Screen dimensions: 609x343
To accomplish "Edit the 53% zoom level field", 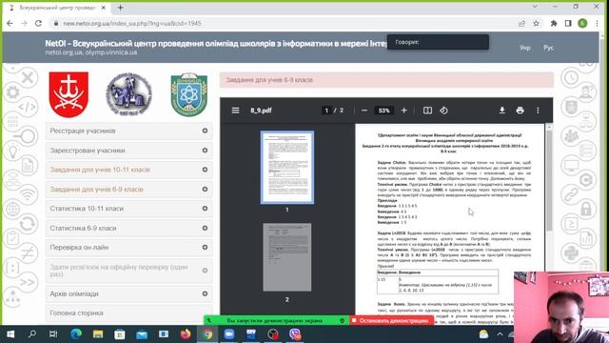I will [383, 111].
